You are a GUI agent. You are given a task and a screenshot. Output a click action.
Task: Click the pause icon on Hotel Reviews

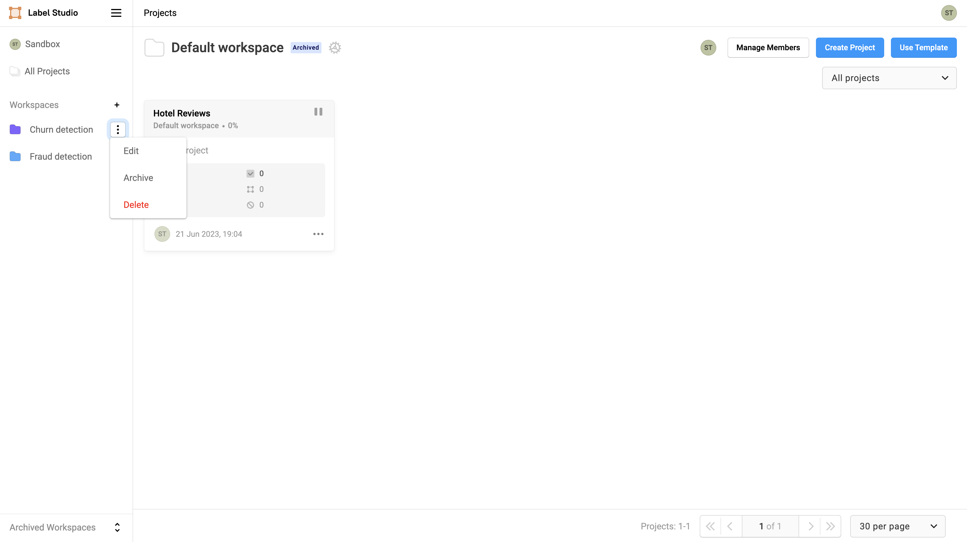[x=318, y=112]
